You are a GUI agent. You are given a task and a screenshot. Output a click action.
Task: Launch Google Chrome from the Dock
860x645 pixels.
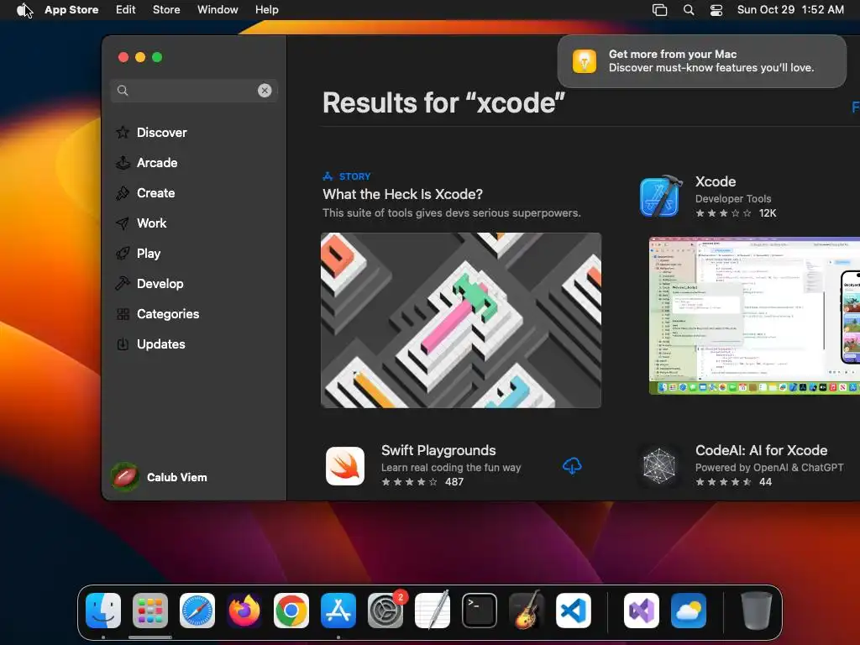[x=291, y=611]
